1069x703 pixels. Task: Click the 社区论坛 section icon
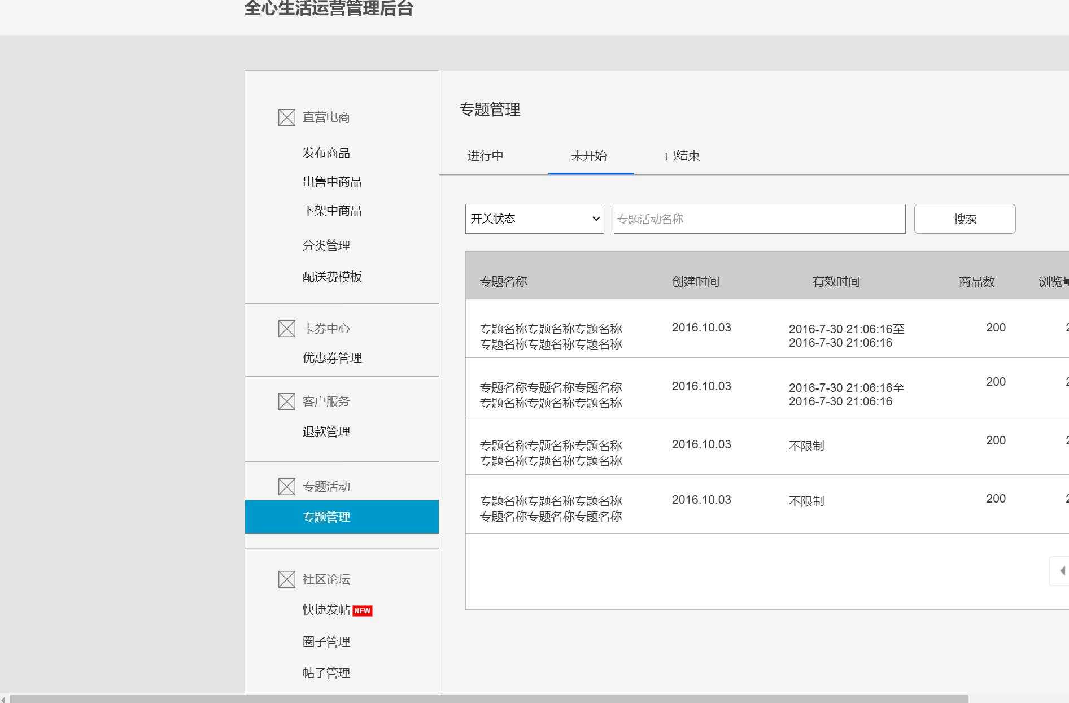(x=286, y=579)
